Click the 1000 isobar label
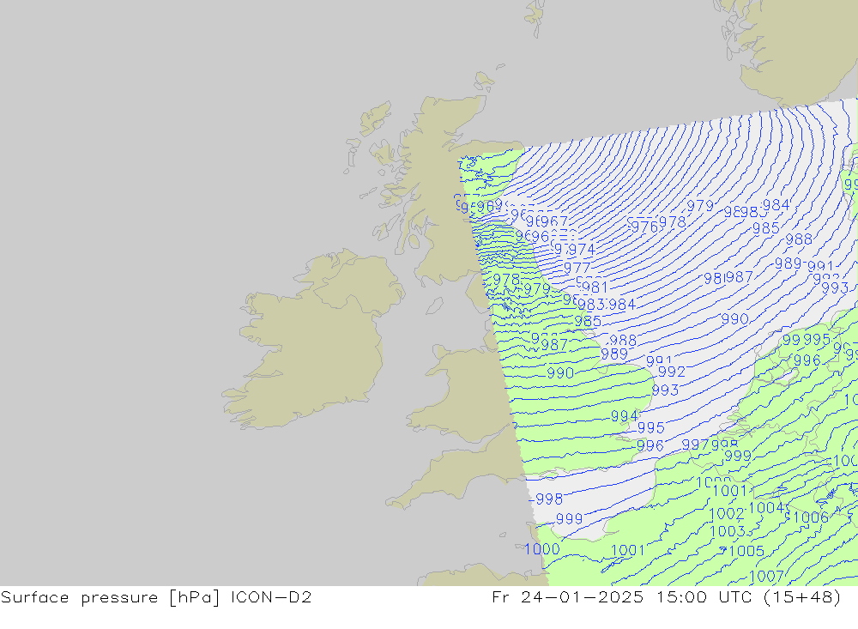The image size is (858, 629). (541, 549)
